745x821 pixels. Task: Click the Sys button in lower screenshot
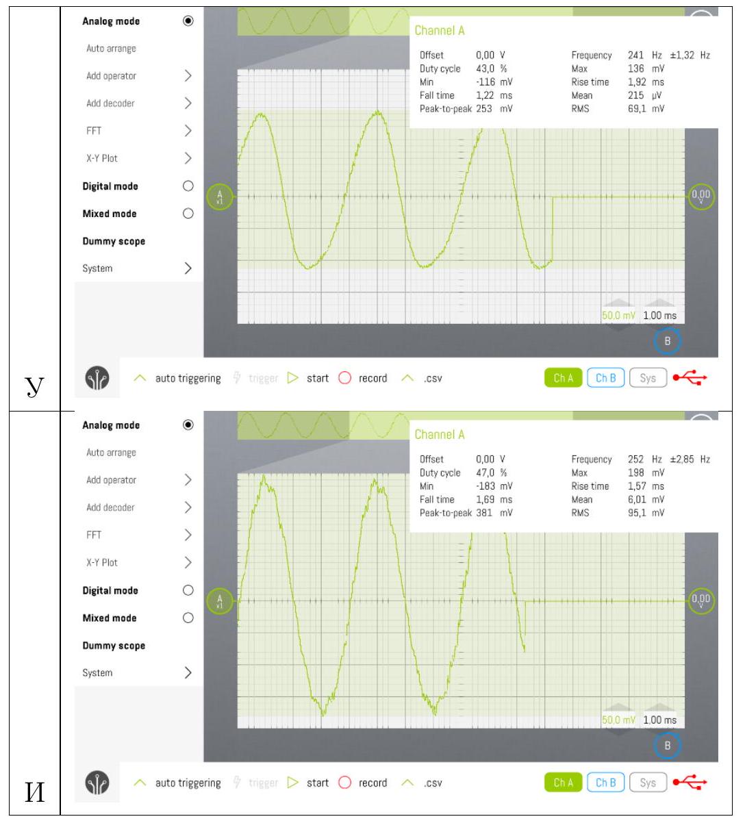tap(648, 782)
